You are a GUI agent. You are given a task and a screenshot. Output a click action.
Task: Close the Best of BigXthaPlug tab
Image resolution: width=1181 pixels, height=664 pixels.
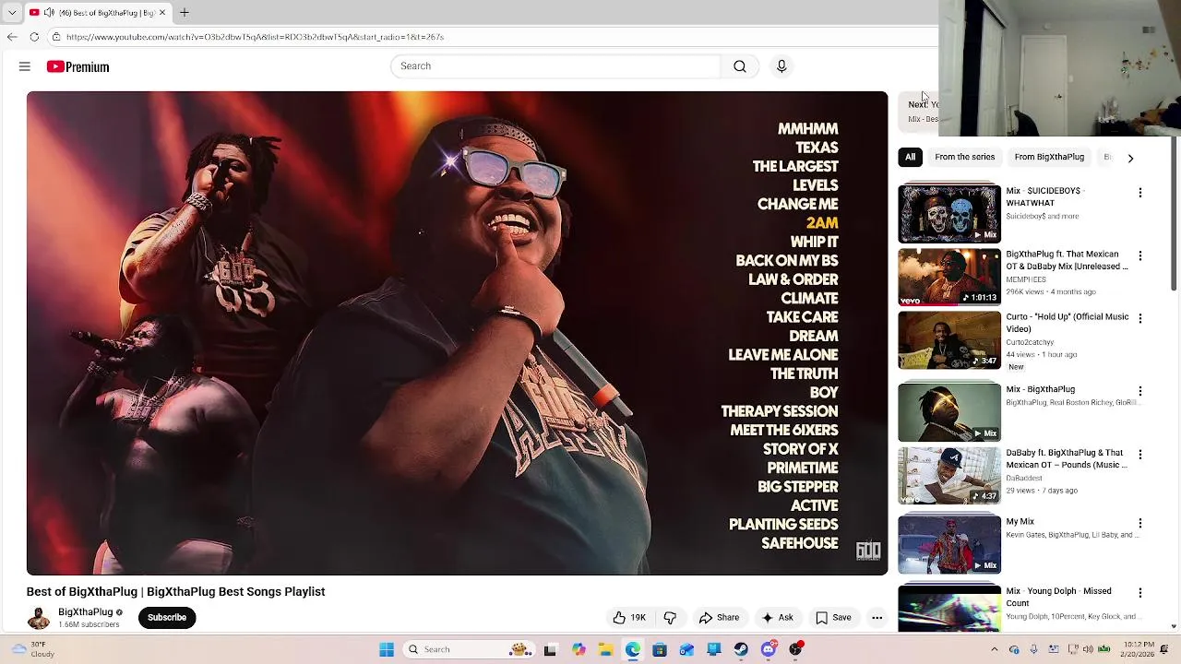(x=162, y=13)
